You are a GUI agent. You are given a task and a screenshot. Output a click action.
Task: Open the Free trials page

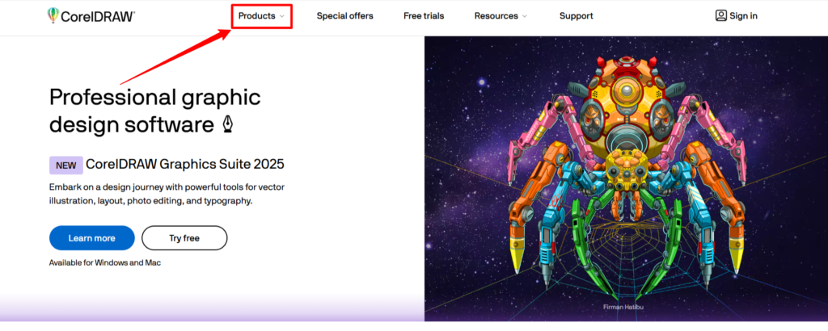424,16
